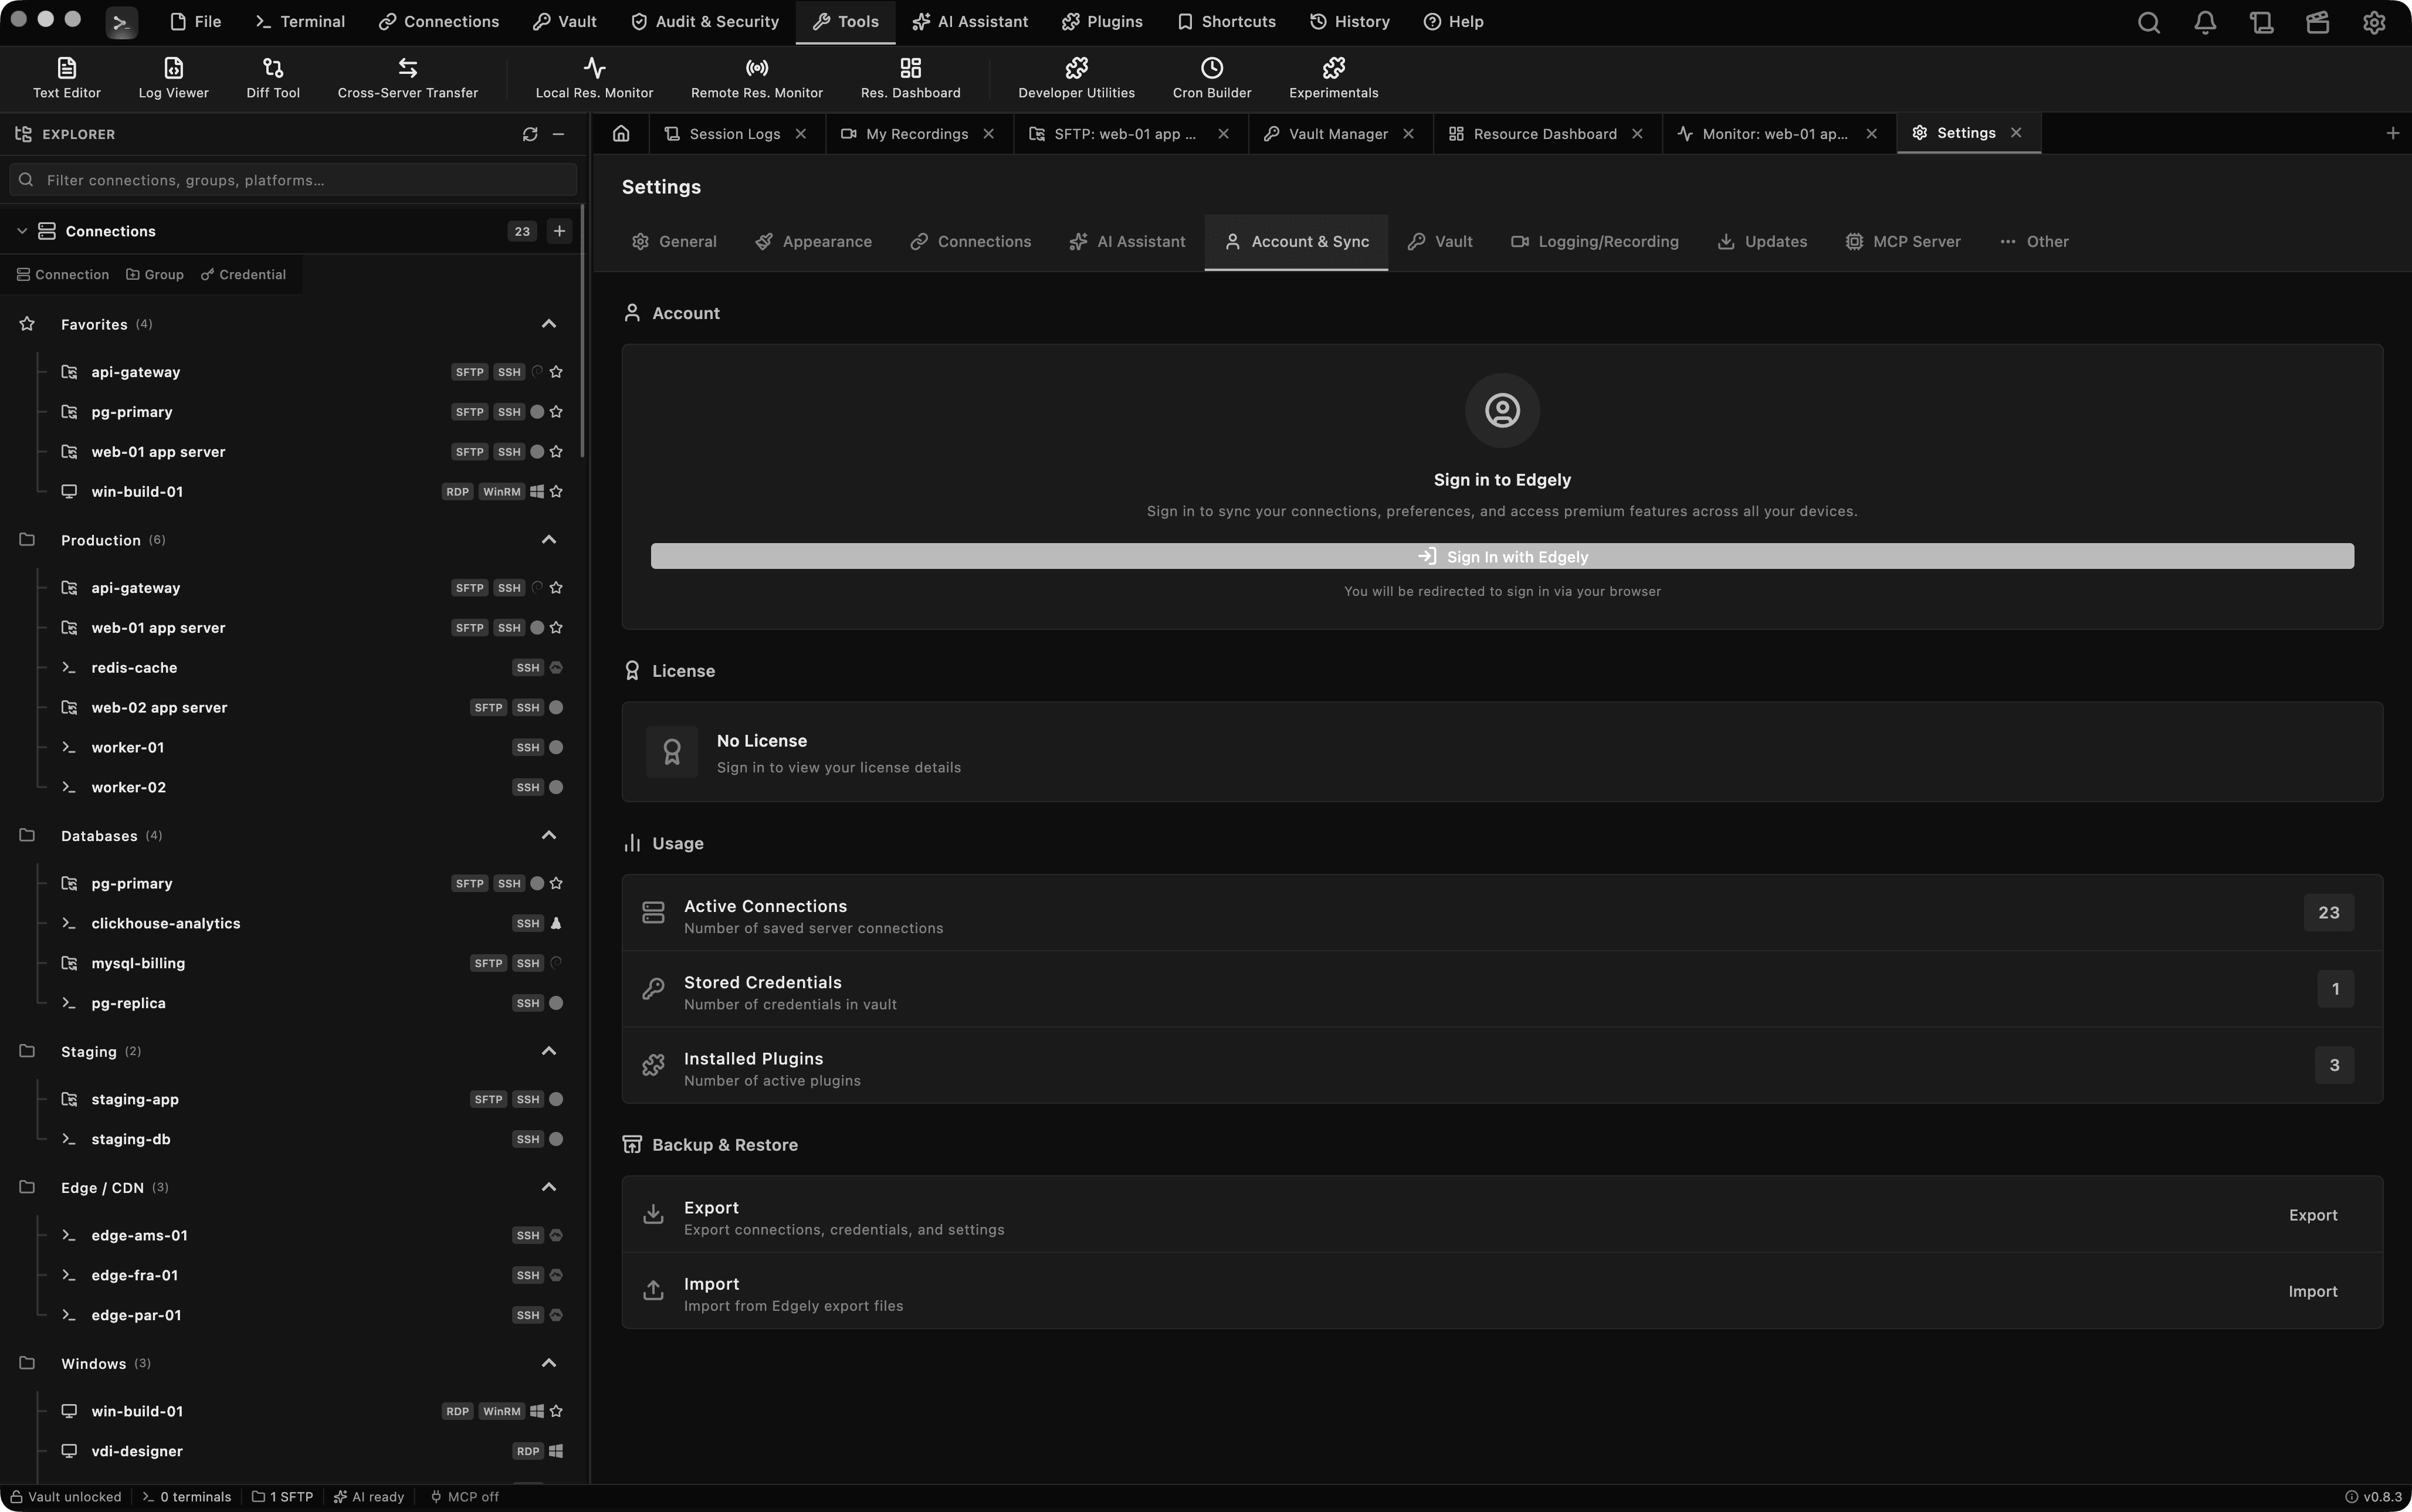Open notifications bell
Image resolution: width=2412 pixels, height=1512 pixels.
[x=2205, y=22]
